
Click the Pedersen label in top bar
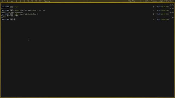[154, 1]
